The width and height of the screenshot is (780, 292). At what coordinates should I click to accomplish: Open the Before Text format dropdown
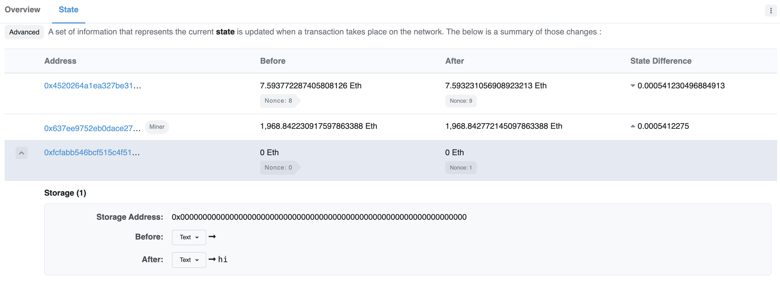[189, 237]
